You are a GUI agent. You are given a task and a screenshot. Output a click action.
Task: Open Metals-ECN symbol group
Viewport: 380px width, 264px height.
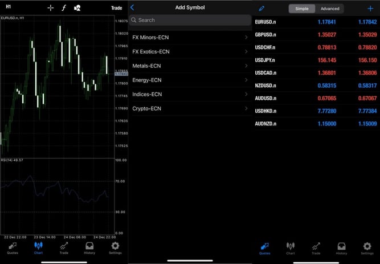pos(190,66)
